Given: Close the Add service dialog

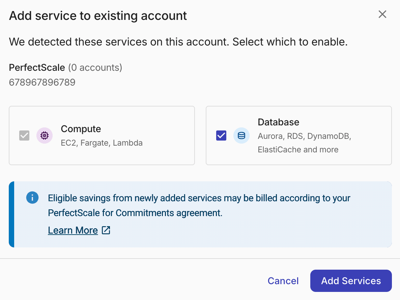Looking at the screenshot, I should pyautogui.click(x=382, y=14).
